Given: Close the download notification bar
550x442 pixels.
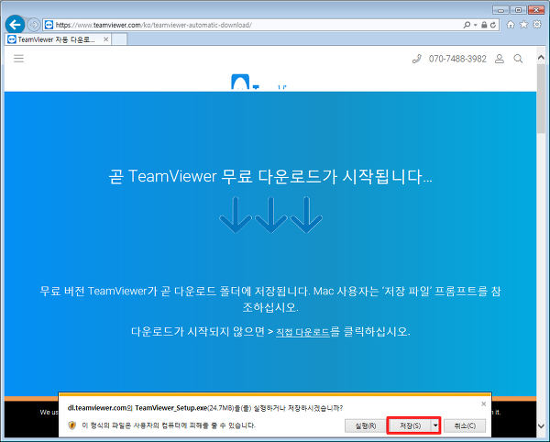Looking at the screenshot, I should point(484,403).
